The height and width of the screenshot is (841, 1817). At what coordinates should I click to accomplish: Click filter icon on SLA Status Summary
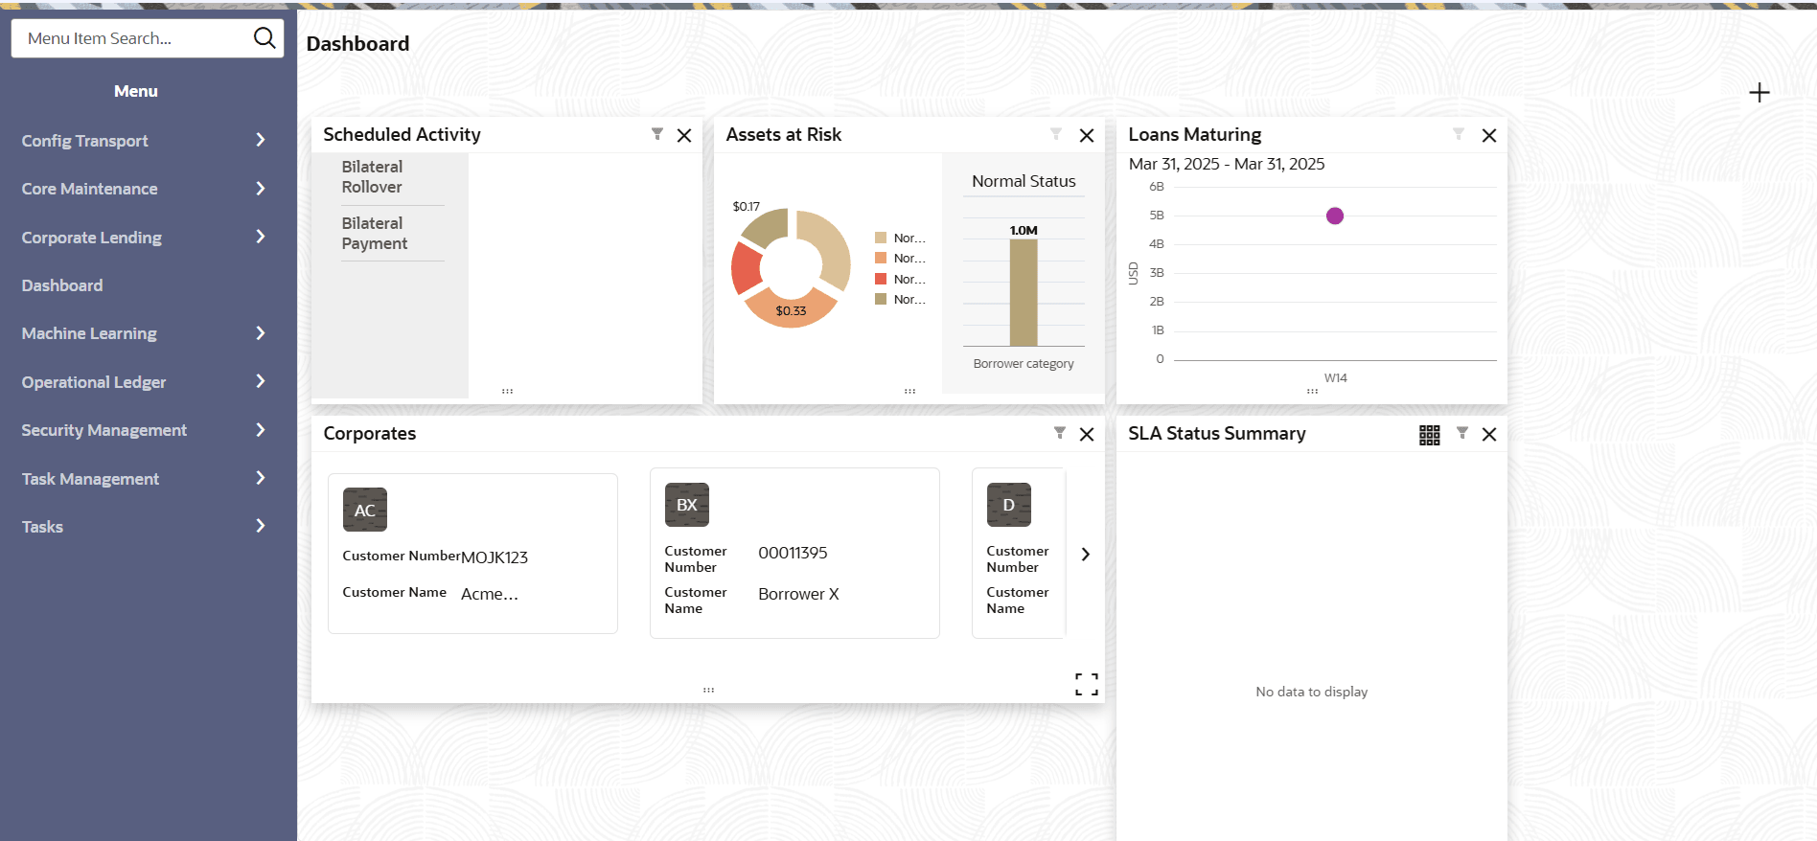click(x=1462, y=433)
